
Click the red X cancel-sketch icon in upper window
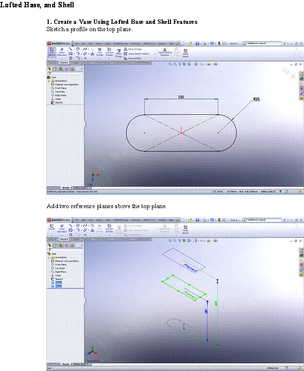point(293,76)
